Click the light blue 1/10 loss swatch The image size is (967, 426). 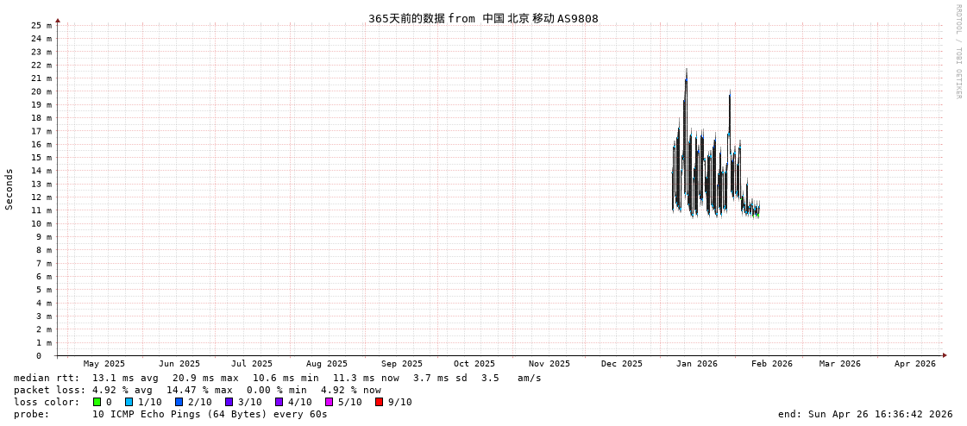(x=129, y=402)
